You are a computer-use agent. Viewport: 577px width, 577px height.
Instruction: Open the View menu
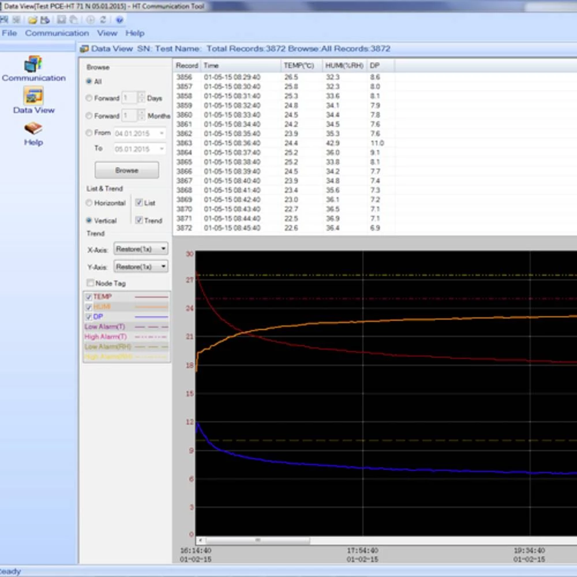107,33
